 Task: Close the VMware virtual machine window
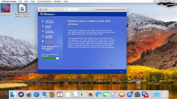[41, 10]
